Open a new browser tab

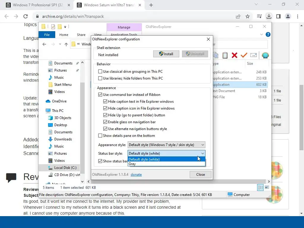pyautogui.click(x=151, y=5)
